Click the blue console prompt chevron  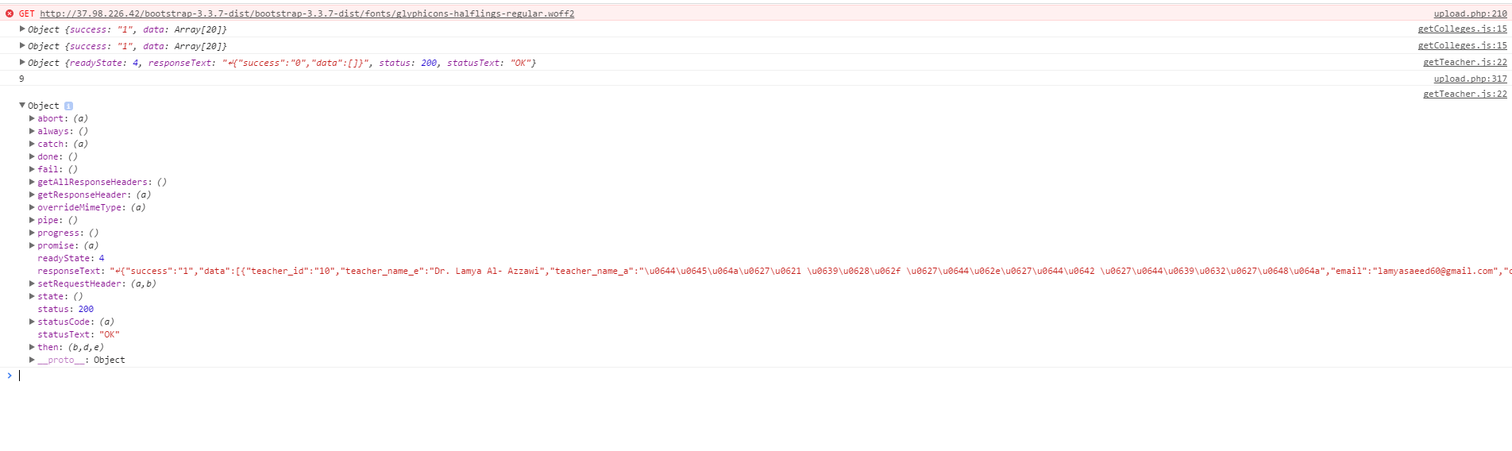(10, 376)
